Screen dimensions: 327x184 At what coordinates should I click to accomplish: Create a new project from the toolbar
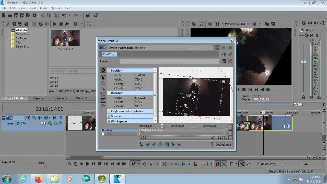point(4,16)
